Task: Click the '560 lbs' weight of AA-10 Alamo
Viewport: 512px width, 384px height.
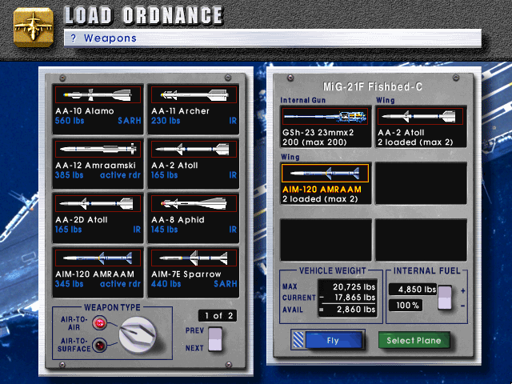Action: point(70,121)
